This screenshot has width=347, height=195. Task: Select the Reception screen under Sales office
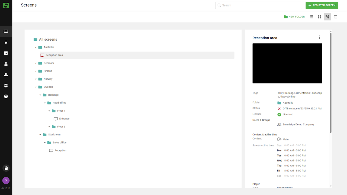(58, 151)
